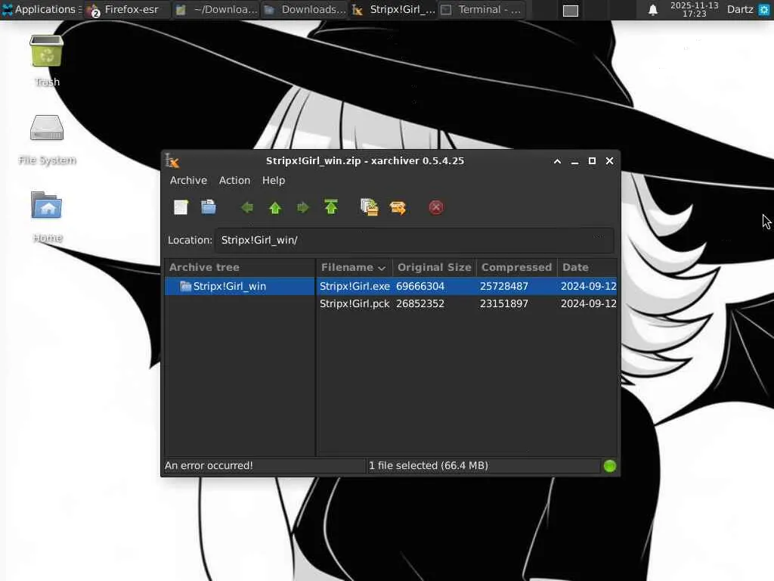
Task: Open the Action menu
Action: pos(234,180)
